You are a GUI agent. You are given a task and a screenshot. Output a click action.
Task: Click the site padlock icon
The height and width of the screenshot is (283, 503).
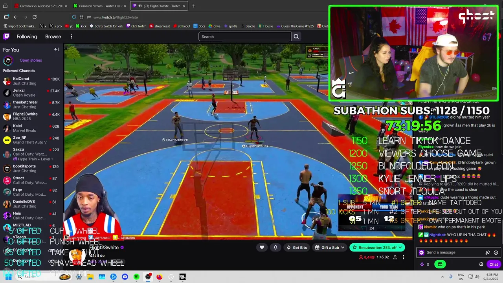pos(81,17)
